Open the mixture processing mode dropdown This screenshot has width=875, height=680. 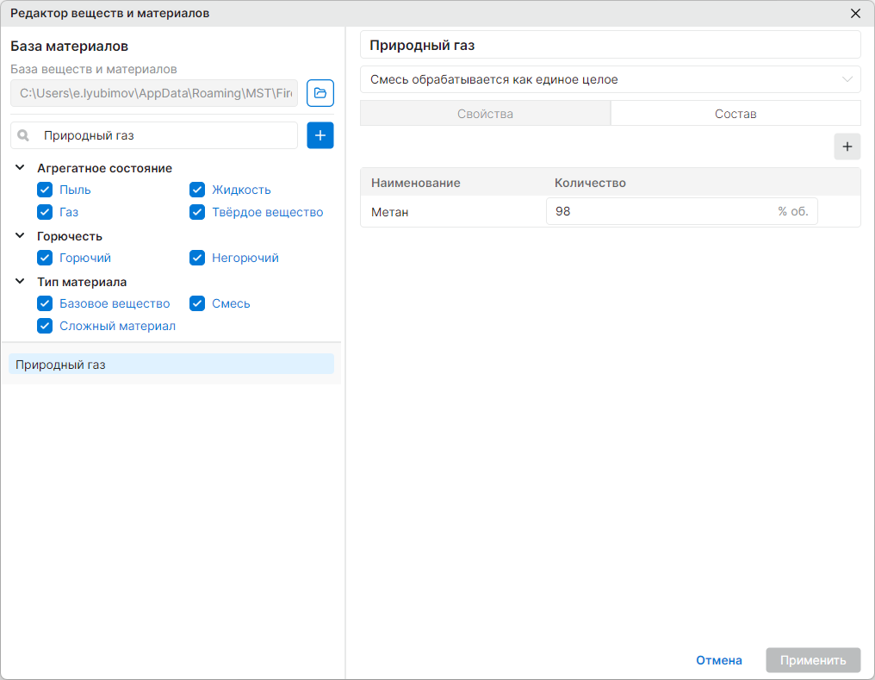pyautogui.click(x=611, y=79)
